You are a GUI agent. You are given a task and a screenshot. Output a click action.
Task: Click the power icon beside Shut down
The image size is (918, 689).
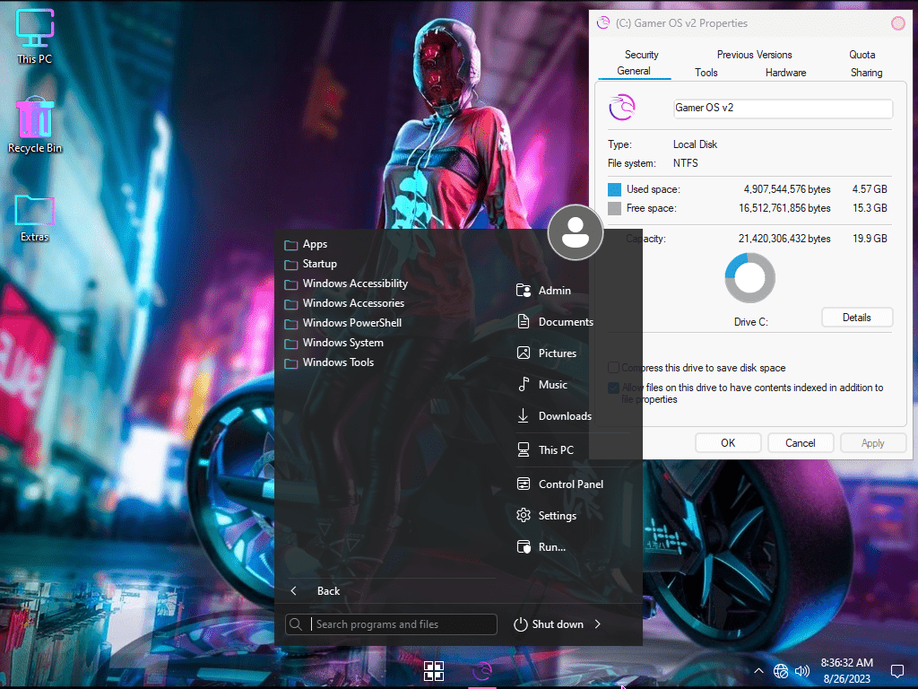point(521,624)
